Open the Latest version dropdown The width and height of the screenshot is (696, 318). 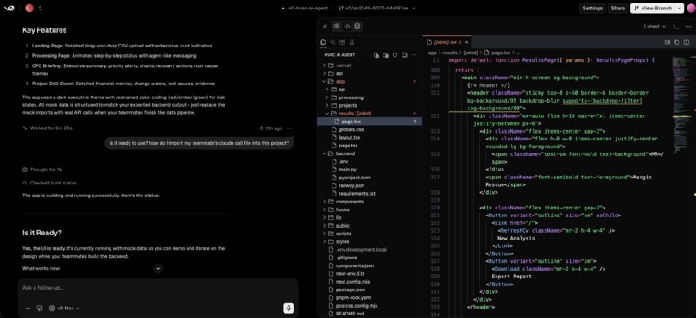click(655, 27)
